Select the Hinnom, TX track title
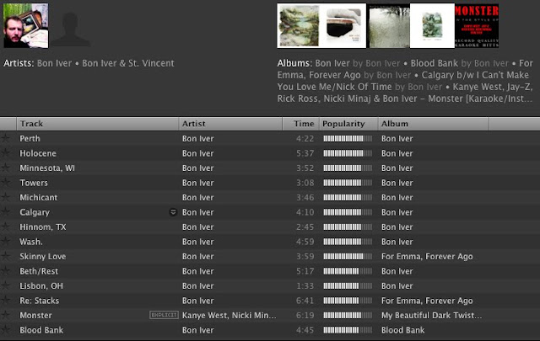This screenshot has height=341, width=540. 43,227
